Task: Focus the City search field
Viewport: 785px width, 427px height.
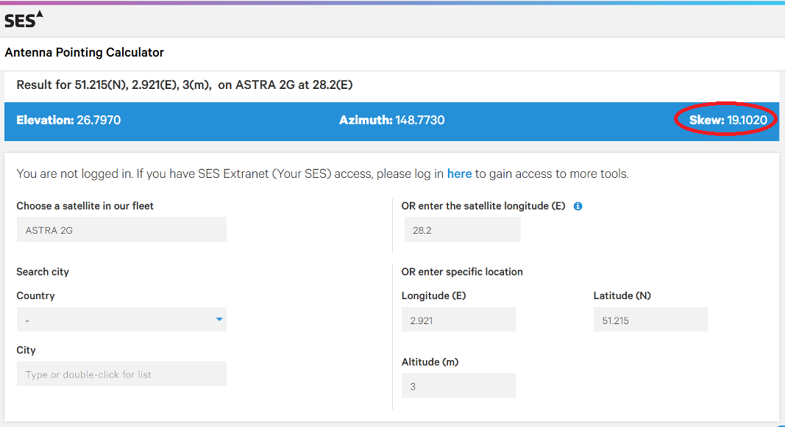Action: point(121,373)
